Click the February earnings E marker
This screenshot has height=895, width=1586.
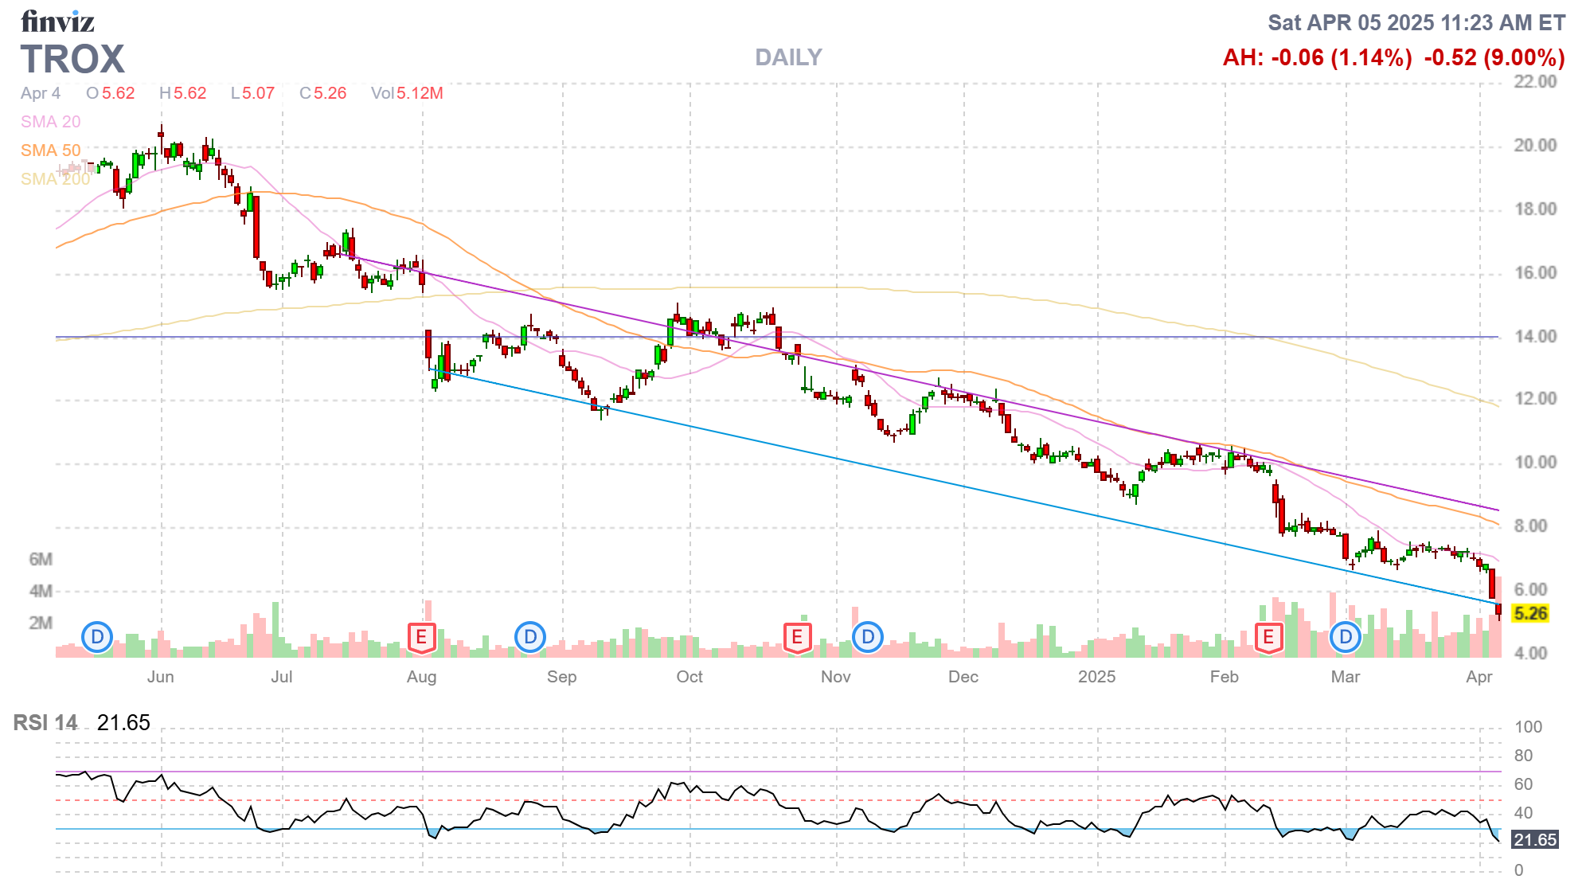(x=1268, y=637)
